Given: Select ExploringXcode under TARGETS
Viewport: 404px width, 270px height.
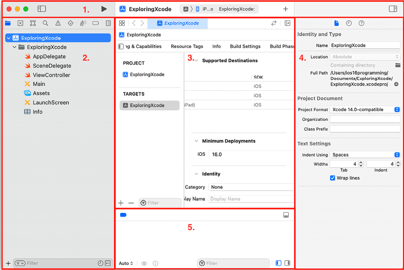Looking at the screenshot, I should 149,105.
